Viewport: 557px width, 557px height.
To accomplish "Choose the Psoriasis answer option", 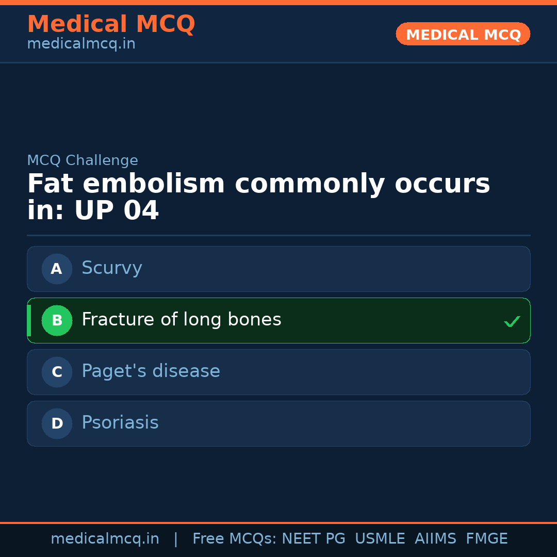I will click(278, 423).
